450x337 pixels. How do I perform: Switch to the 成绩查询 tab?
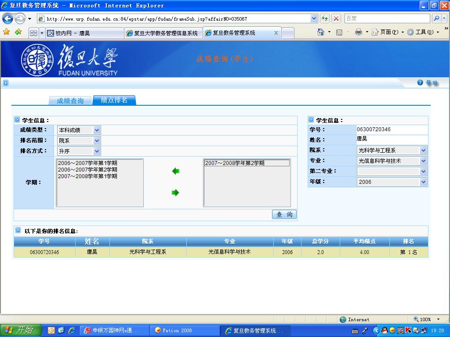tap(70, 101)
